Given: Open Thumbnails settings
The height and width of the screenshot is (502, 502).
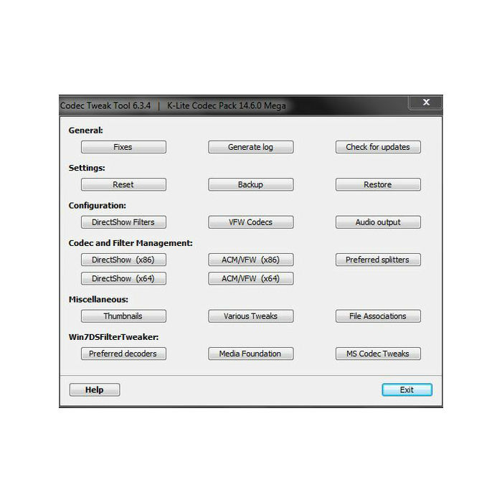Looking at the screenshot, I should pos(123,316).
